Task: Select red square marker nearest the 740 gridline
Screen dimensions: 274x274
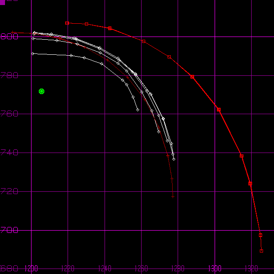Action: click(242, 156)
